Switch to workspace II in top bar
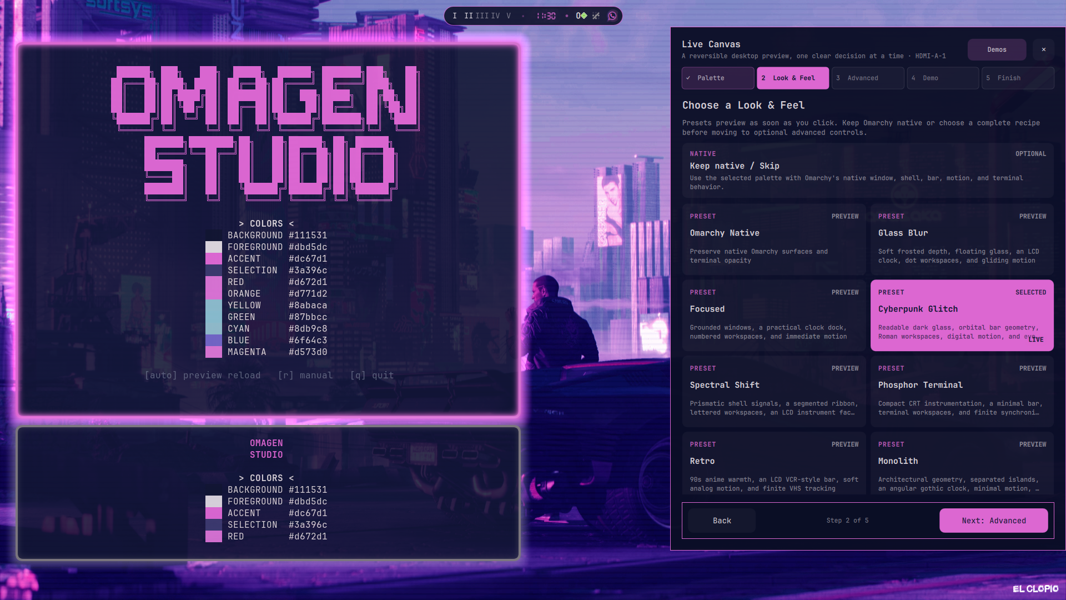 pos(469,16)
